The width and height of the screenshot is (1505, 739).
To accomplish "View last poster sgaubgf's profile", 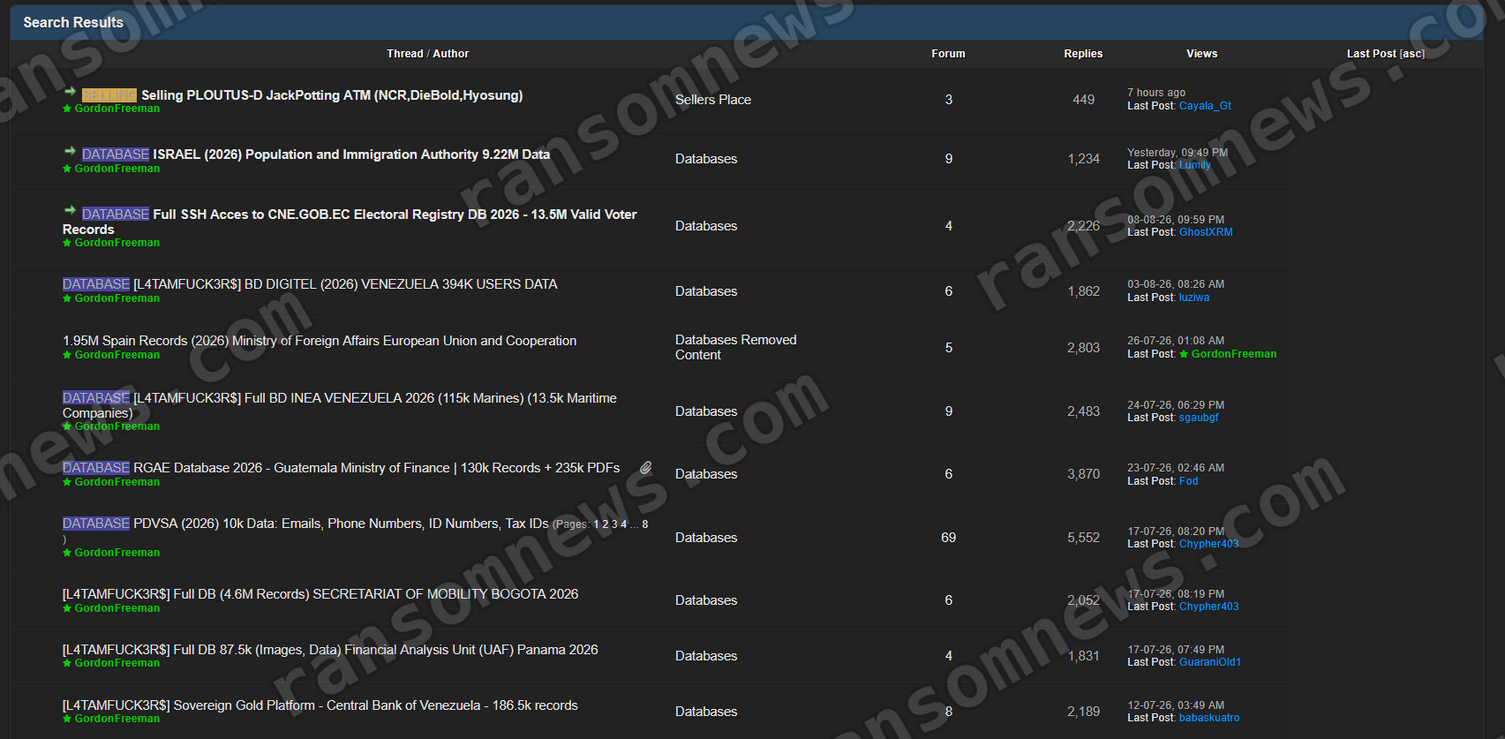I will [x=1199, y=418].
